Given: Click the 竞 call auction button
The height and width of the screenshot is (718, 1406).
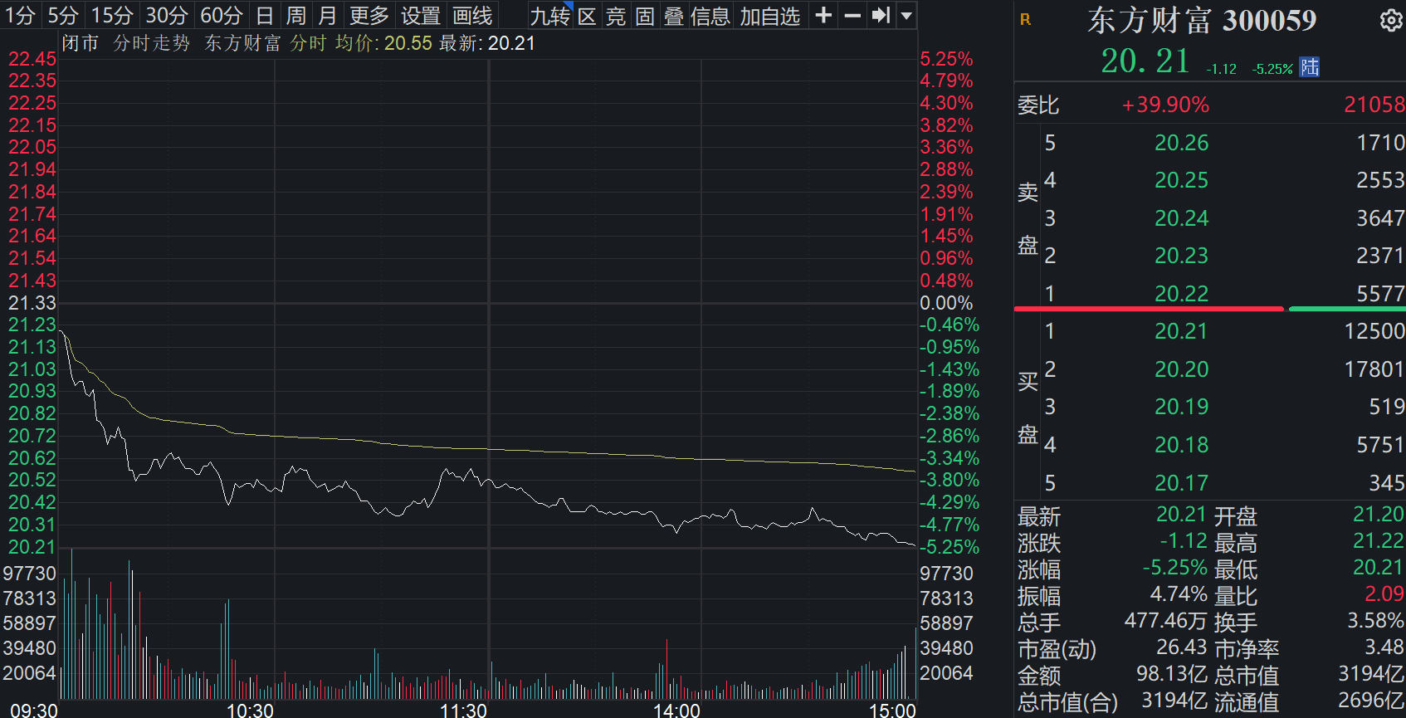Looking at the screenshot, I should 616,16.
